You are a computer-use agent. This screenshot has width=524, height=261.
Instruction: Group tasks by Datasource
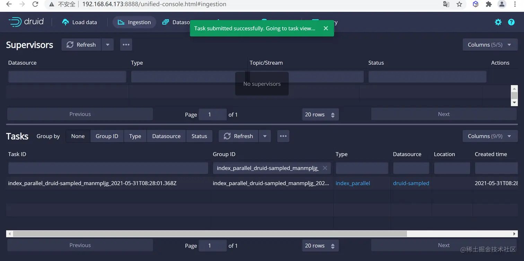tap(166, 136)
